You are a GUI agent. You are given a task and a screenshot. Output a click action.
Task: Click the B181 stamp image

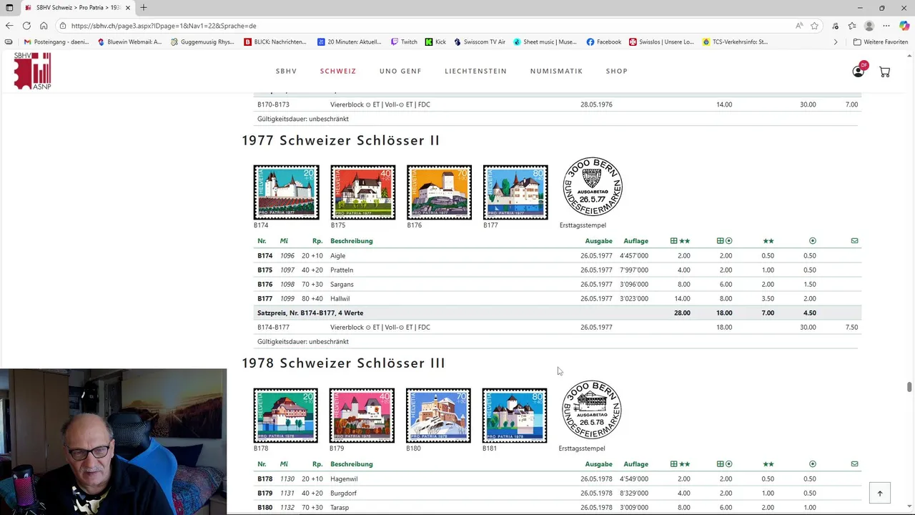click(x=515, y=415)
